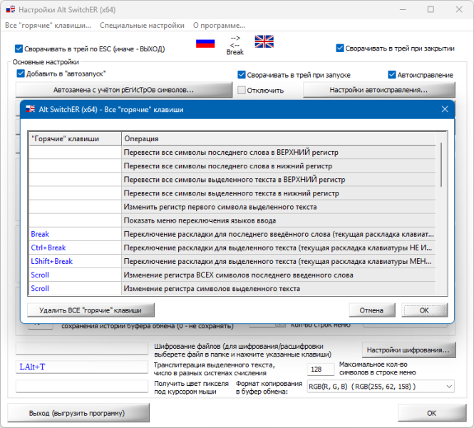The image size is (474, 428).
Task: Click the 'Операция' column header
Action: [279, 138]
